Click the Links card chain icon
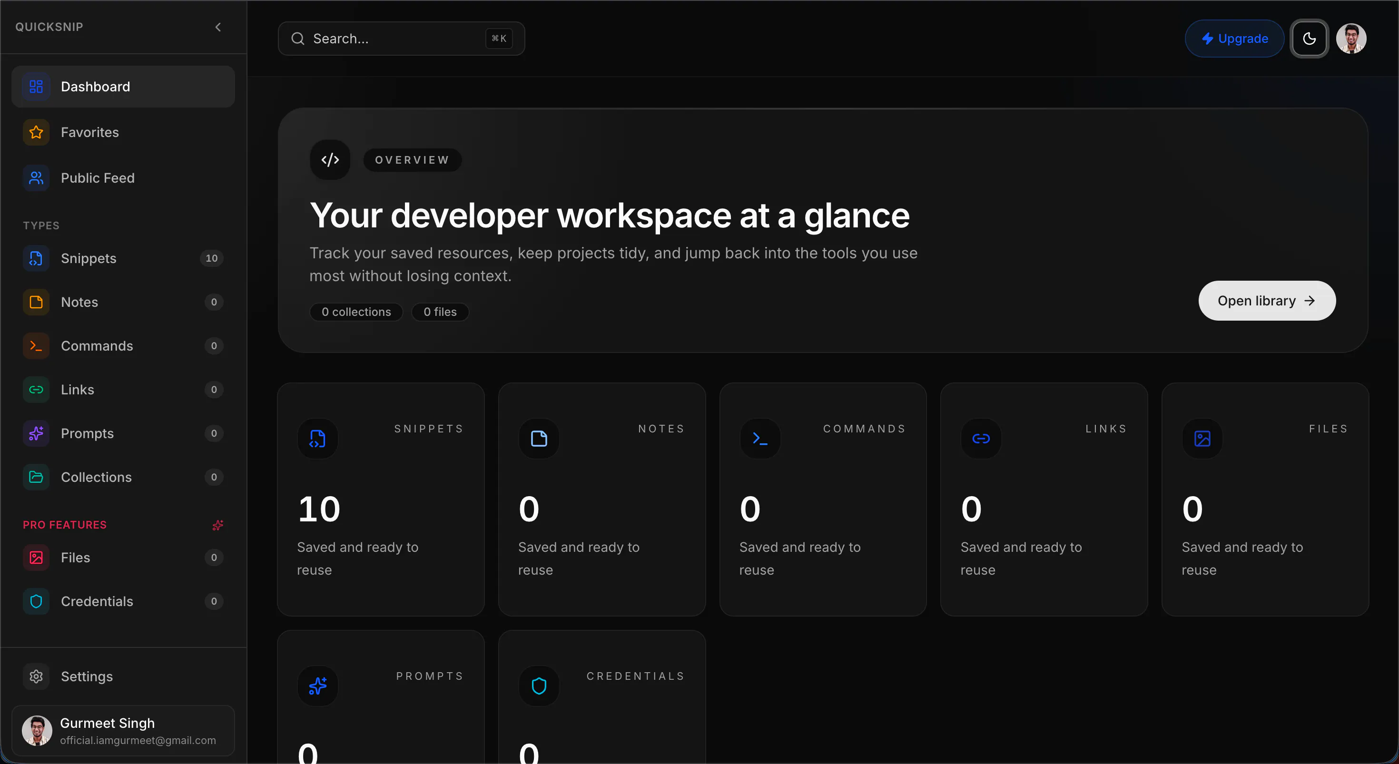The image size is (1399, 764). [x=981, y=438]
